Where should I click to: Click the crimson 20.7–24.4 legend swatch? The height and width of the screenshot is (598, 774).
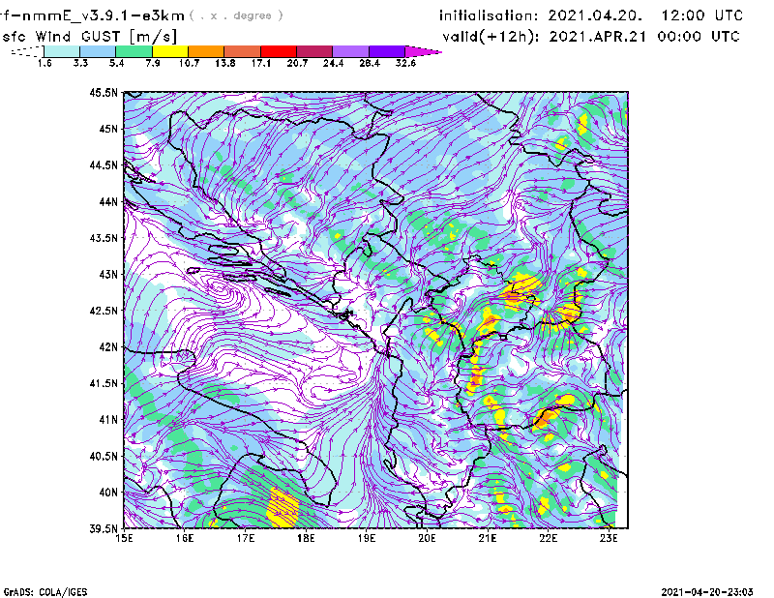(314, 51)
